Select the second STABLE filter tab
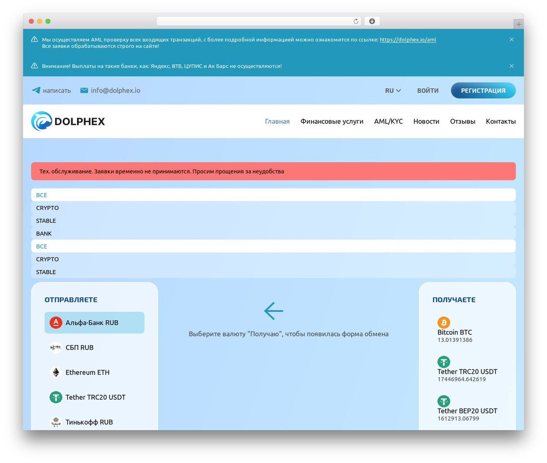 273,272
